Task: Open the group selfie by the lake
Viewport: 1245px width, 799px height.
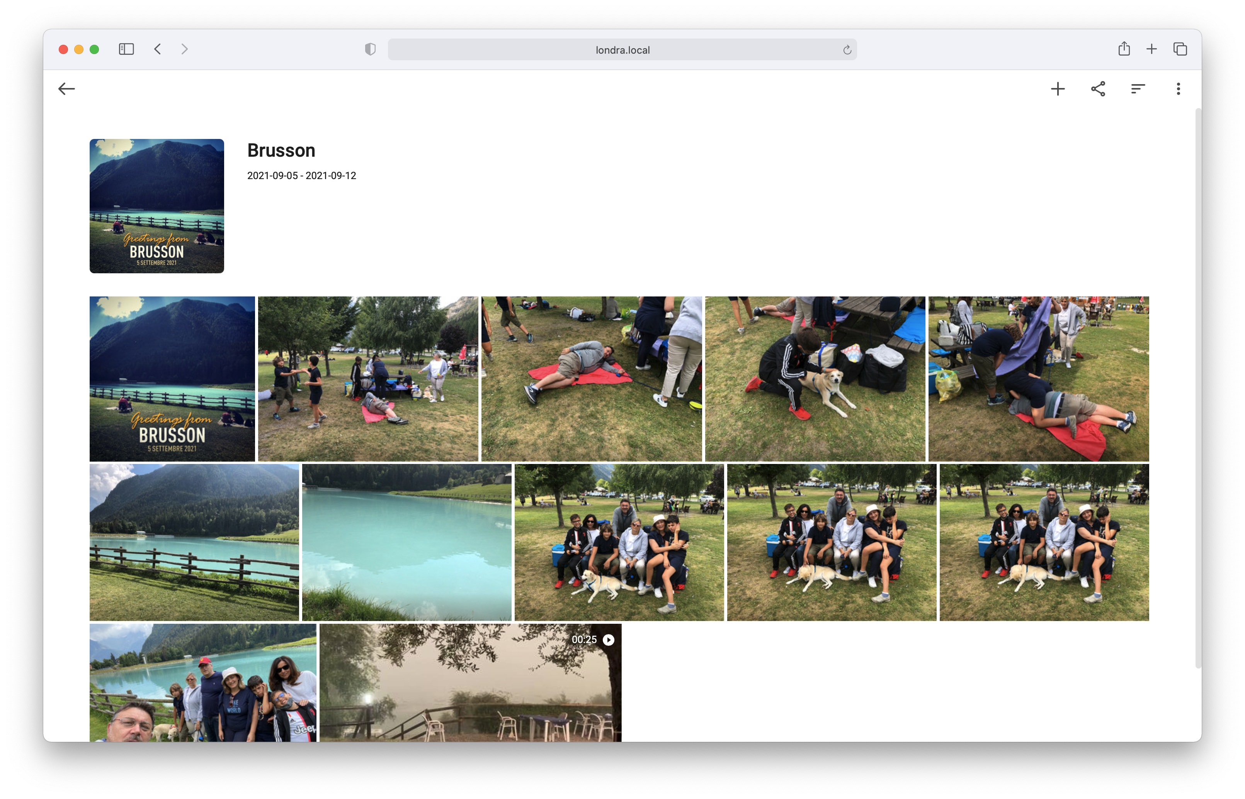Action: click(202, 682)
